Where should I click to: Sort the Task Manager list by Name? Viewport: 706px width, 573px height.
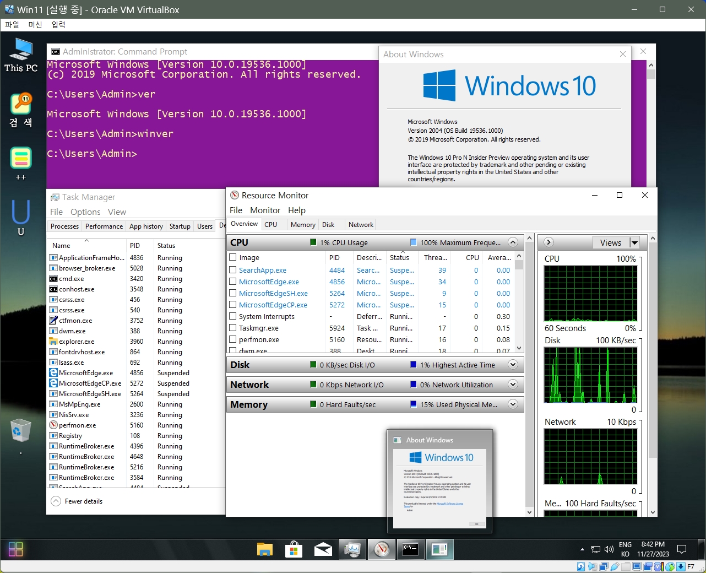tap(86, 246)
